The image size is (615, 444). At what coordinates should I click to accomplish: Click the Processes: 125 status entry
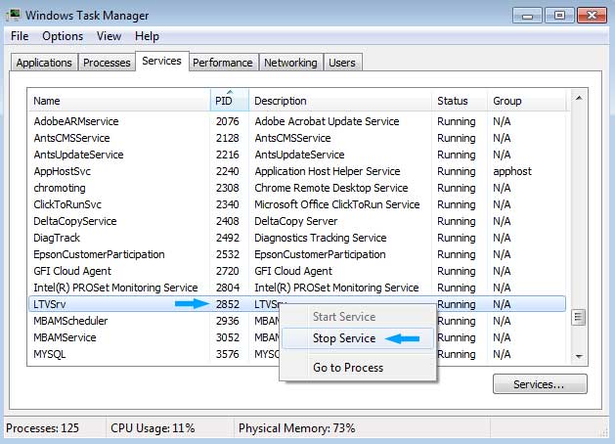42,428
